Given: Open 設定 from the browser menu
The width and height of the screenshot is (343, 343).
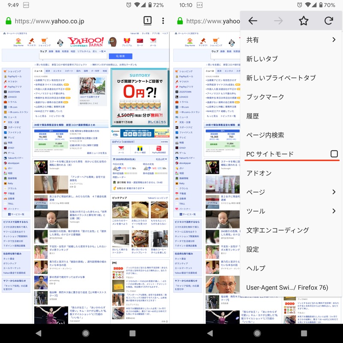Looking at the screenshot, I should pos(253,249).
